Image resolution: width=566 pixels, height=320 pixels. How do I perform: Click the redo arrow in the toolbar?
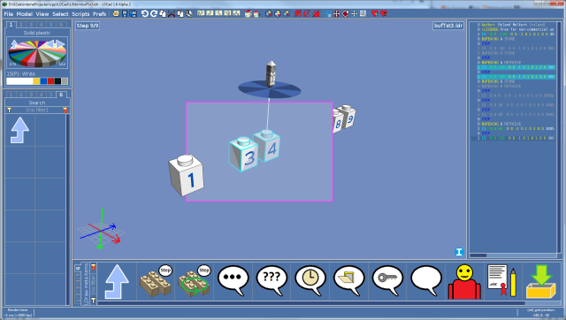(153, 14)
